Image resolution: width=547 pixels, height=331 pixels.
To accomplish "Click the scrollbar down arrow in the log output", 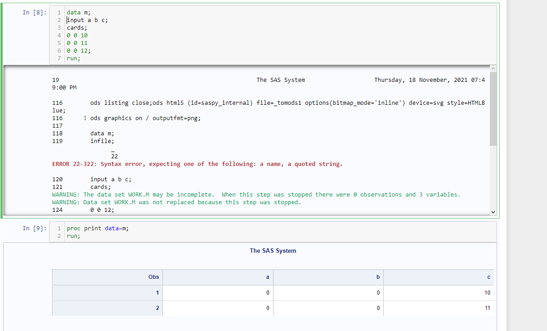I will [493, 211].
